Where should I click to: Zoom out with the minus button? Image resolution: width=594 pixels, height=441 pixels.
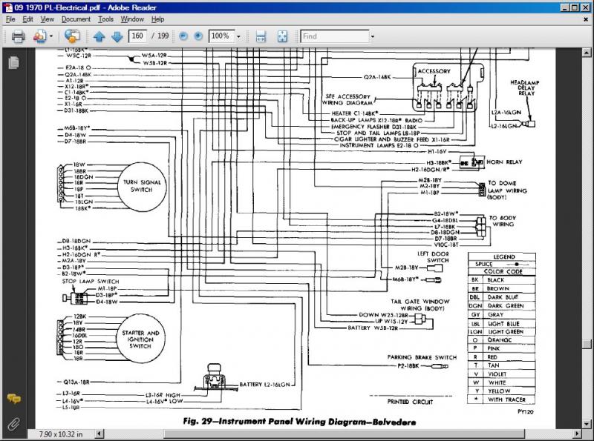[x=183, y=36]
